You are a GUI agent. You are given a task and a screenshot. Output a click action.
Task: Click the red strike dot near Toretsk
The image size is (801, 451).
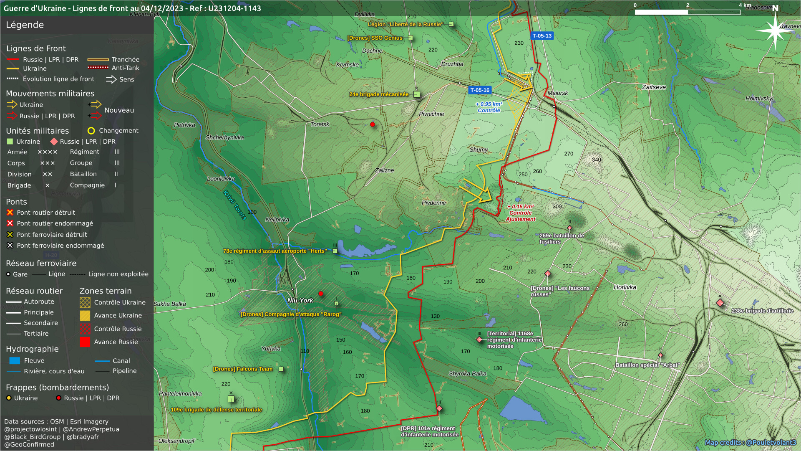[x=373, y=124]
